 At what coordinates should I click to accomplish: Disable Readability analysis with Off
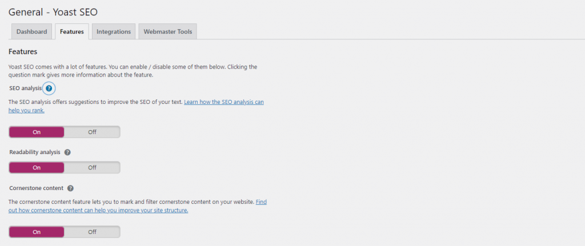click(92, 168)
